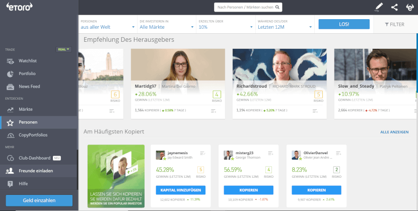Go to Portfolio menu item
Image resolution: width=418 pixels, height=211 pixels.
click(x=27, y=74)
